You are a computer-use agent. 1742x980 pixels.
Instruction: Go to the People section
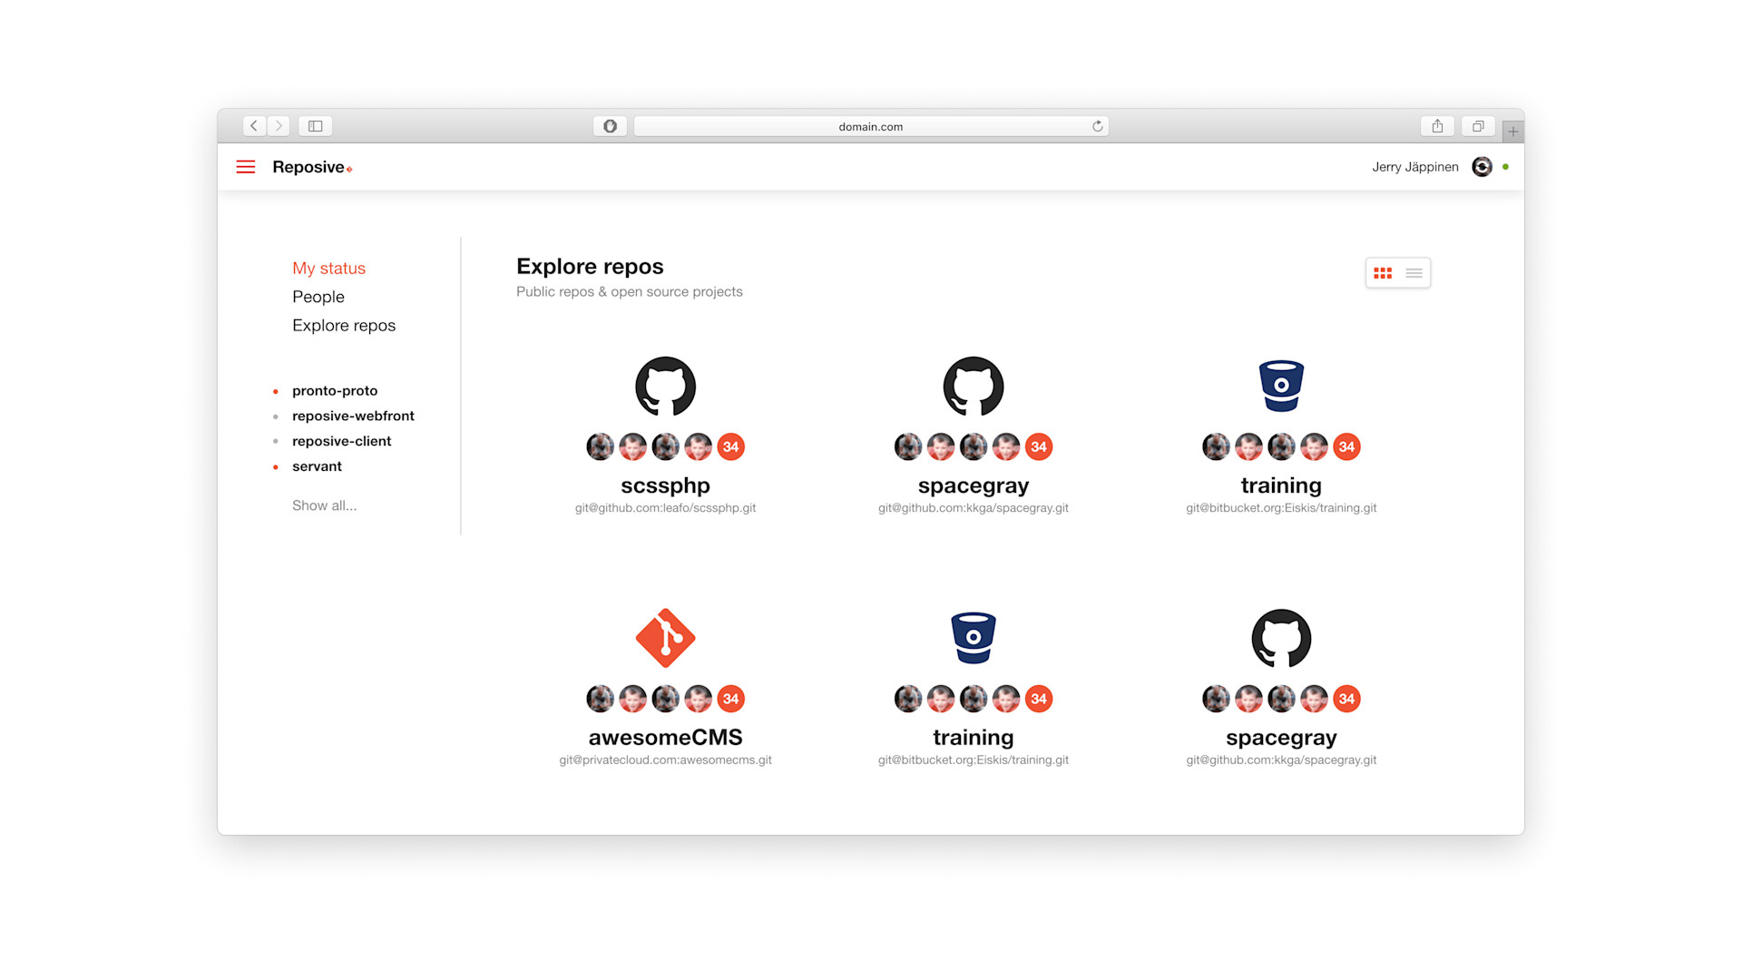point(318,297)
